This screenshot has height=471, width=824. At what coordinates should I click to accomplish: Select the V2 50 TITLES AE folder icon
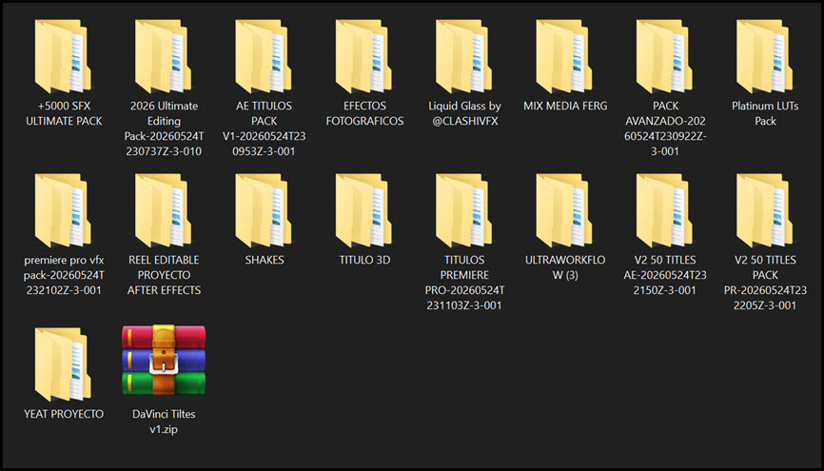coord(665,210)
